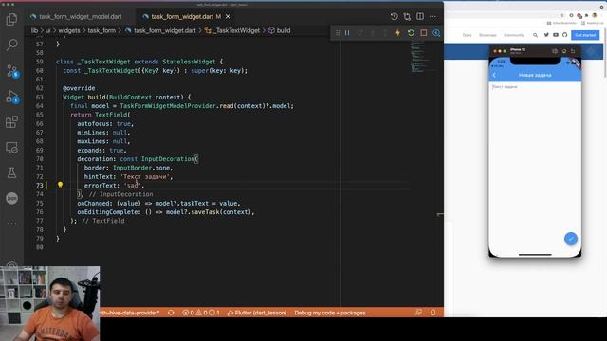Restart the debug session
607x341 pixels.
411,33
